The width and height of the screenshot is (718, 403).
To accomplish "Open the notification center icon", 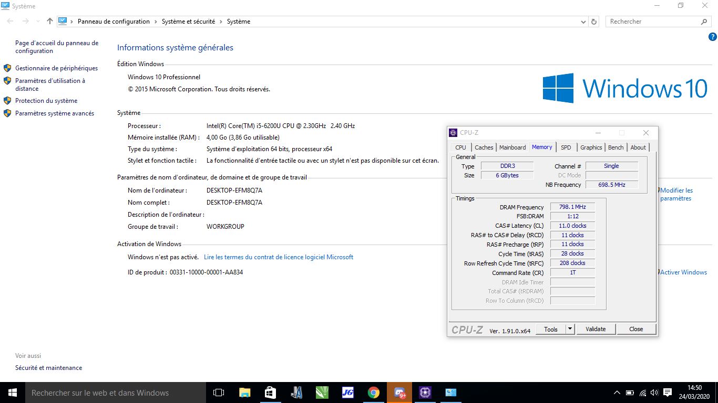I will (668, 393).
